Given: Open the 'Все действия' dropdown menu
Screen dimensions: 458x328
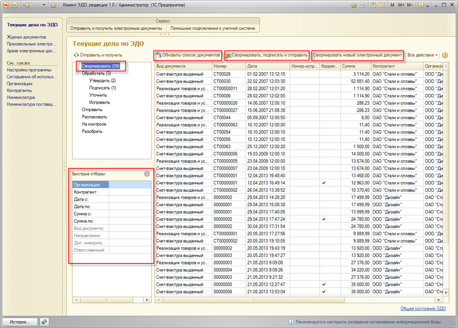Looking at the screenshot, I should click(423, 55).
